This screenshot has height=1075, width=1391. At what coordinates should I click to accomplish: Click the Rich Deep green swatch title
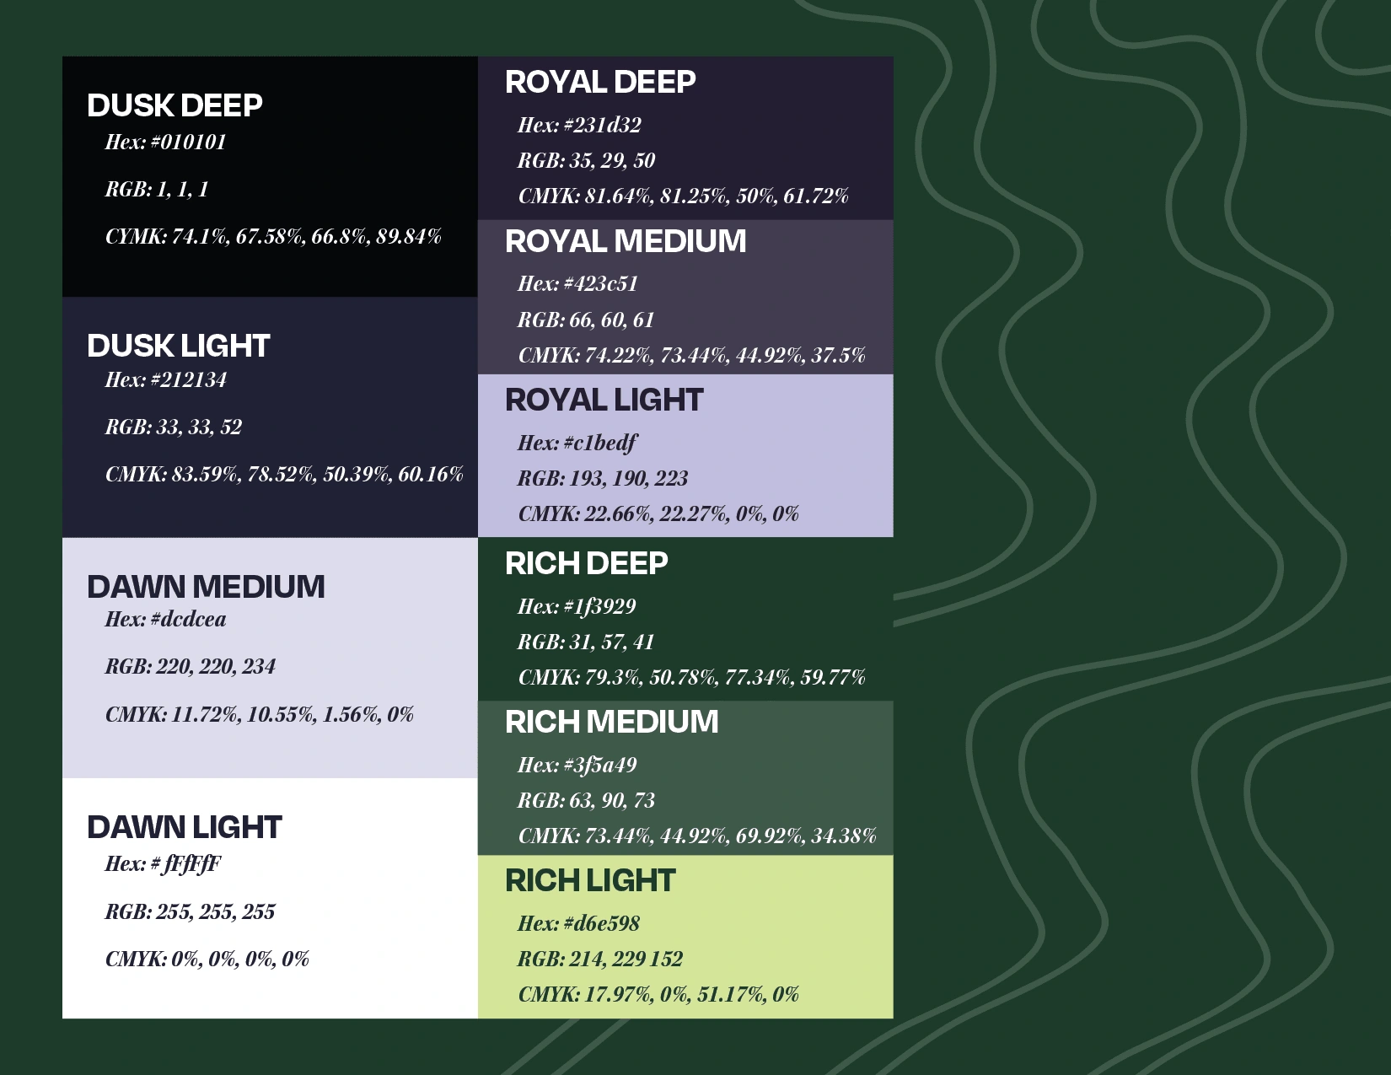click(x=587, y=563)
